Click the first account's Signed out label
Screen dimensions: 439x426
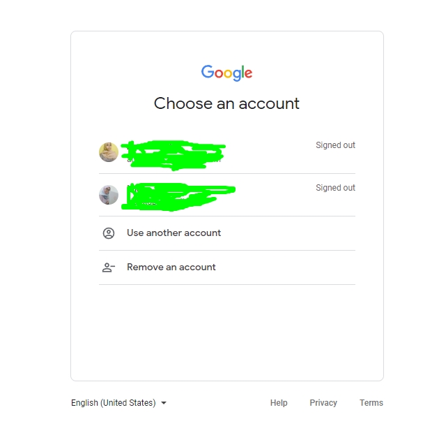click(335, 145)
